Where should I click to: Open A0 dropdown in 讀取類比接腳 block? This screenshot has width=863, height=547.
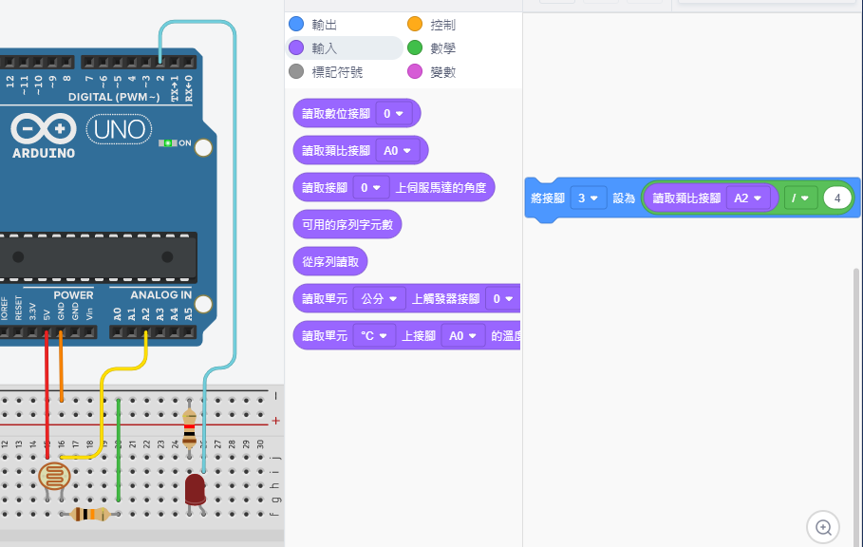397,150
